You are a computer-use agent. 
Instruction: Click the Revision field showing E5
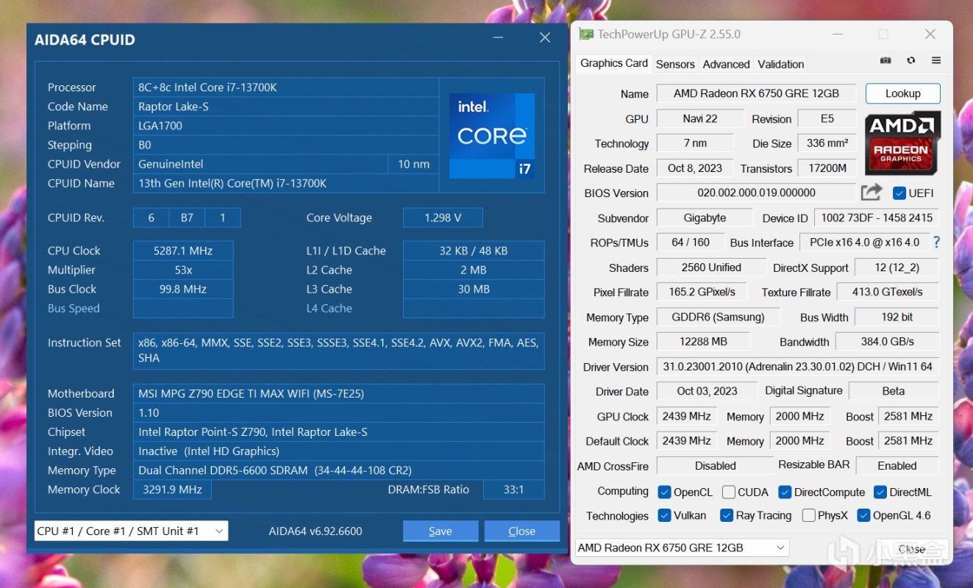[x=827, y=119]
